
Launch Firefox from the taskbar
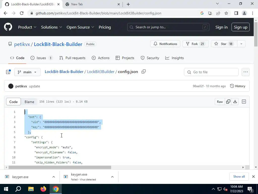click(x=43, y=189)
